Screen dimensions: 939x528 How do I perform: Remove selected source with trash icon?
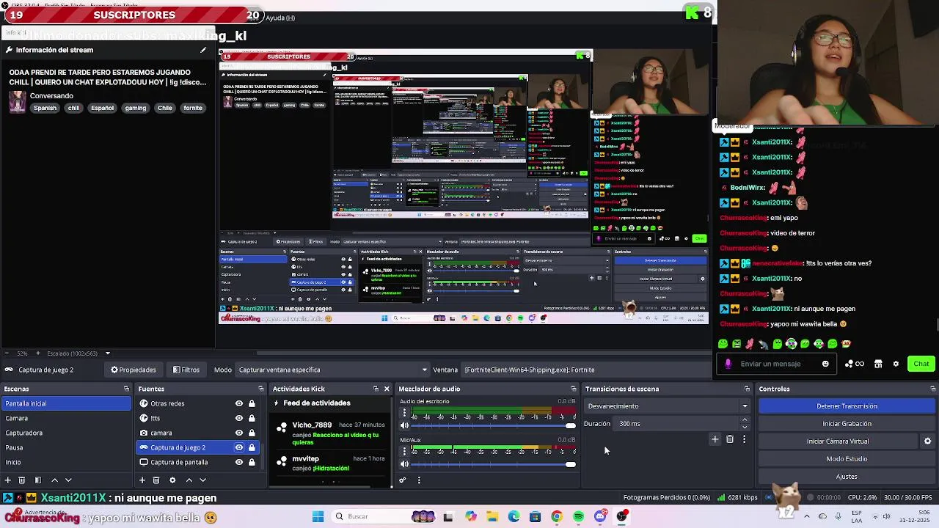point(156,480)
